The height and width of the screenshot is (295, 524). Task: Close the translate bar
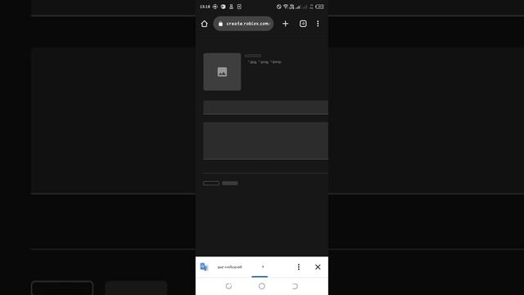click(x=318, y=267)
